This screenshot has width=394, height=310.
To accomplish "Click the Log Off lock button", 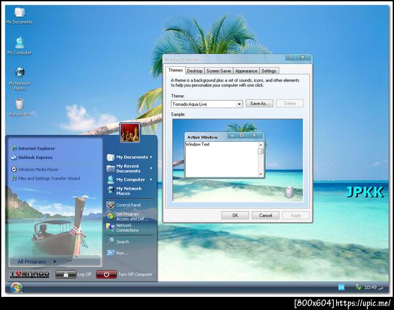I will click(x=66, y=275).
